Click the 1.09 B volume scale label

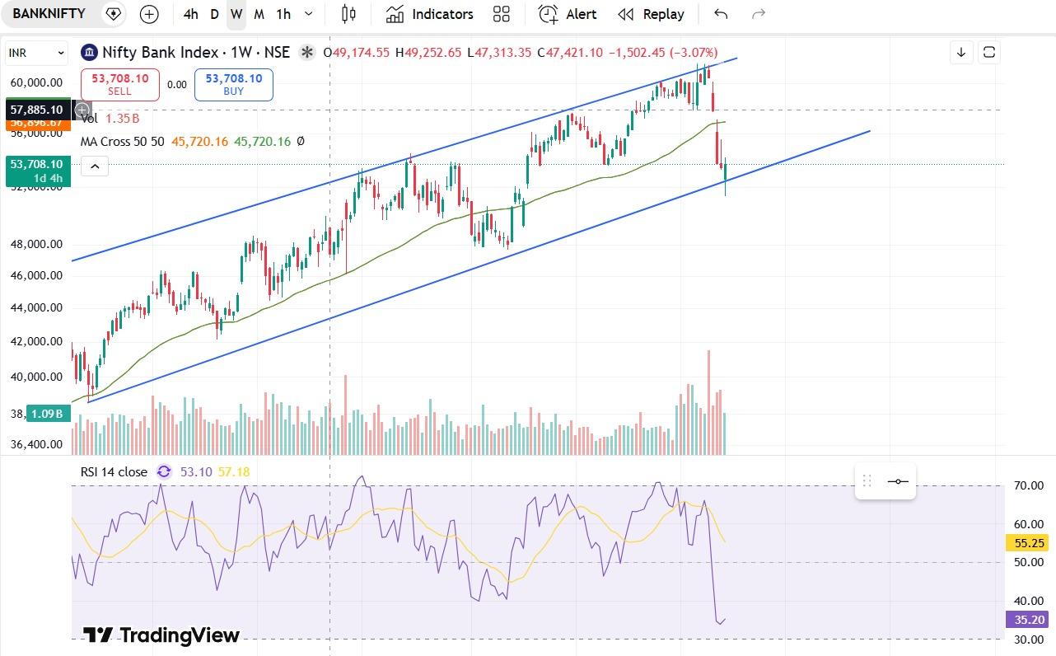click(x=47, y=414)
